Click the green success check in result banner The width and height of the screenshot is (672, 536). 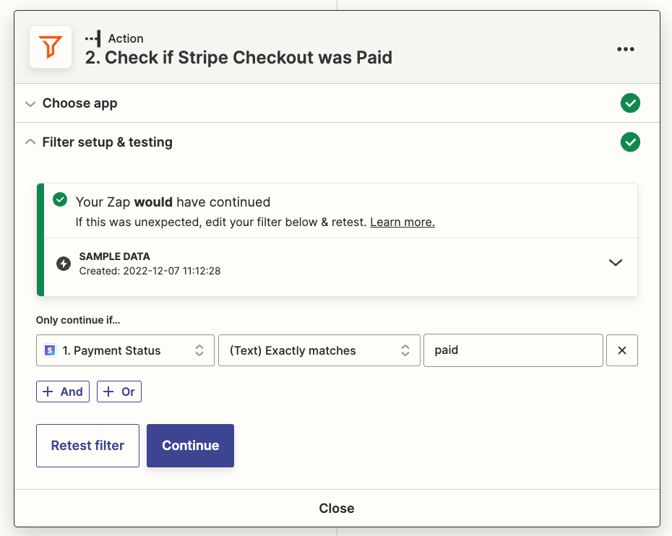click(x=61, y=200)
